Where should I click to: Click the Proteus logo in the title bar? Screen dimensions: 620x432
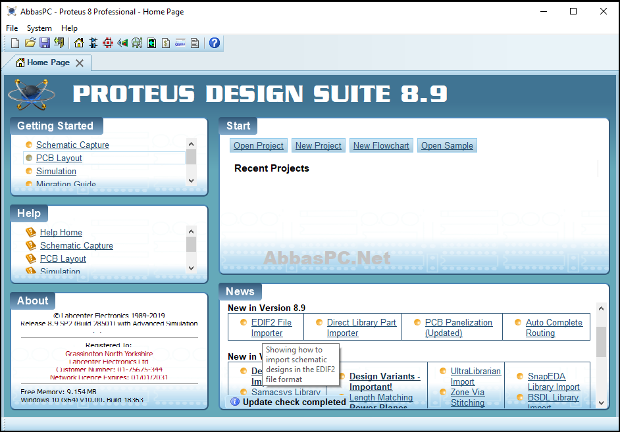[x=12, y=11]
